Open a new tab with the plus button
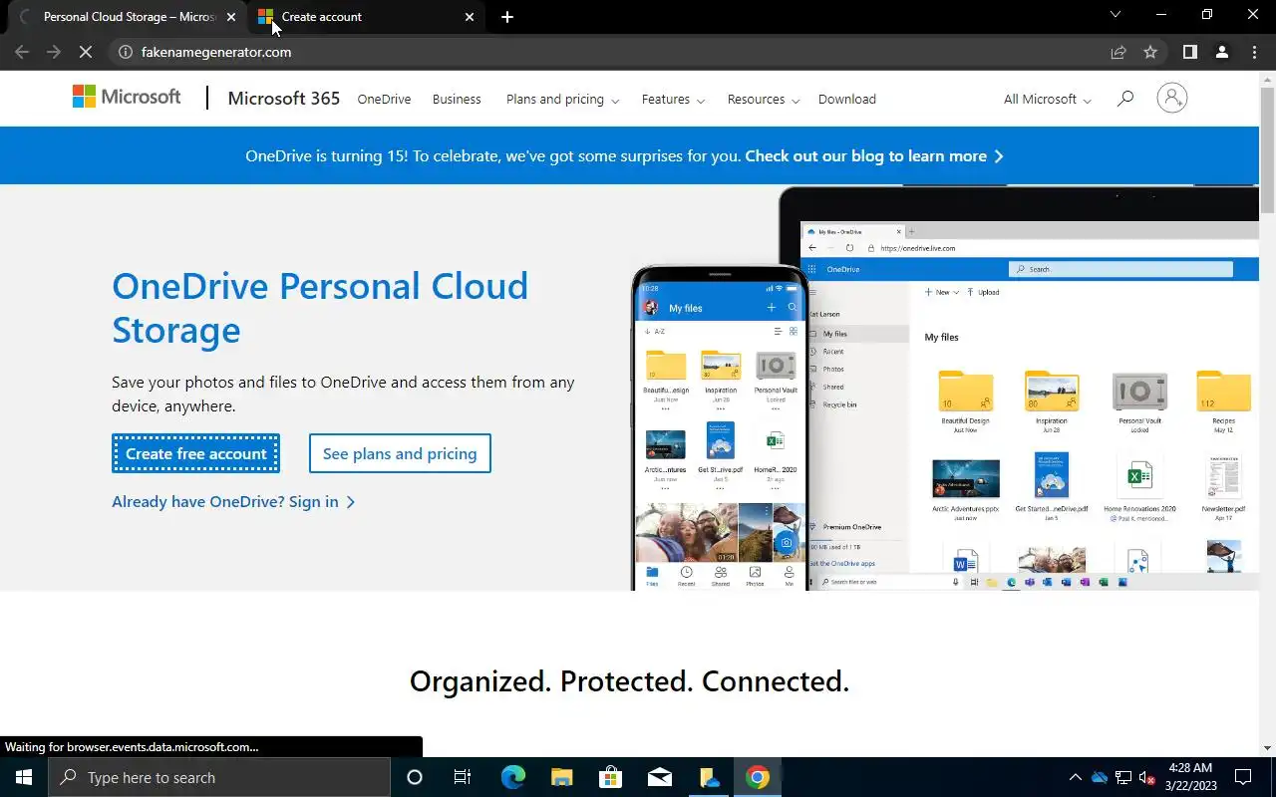The image size is (1276, 797). (507, 17)
